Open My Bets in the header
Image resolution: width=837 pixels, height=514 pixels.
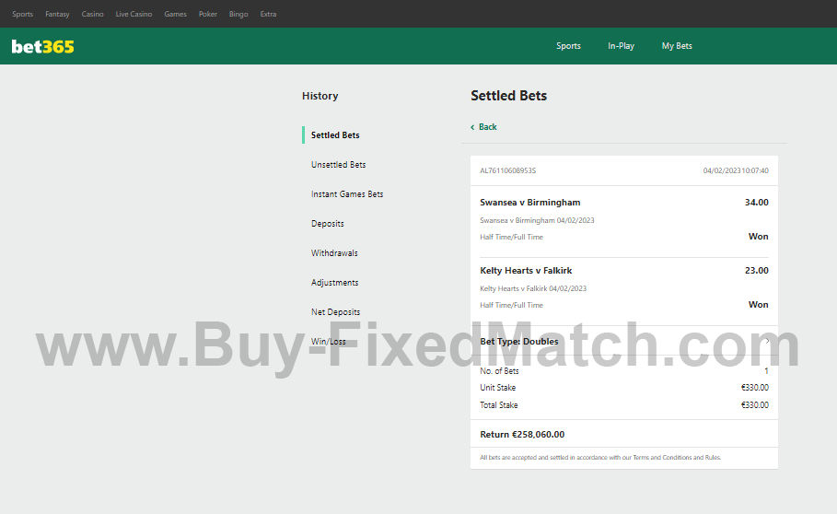pos(677,46)
